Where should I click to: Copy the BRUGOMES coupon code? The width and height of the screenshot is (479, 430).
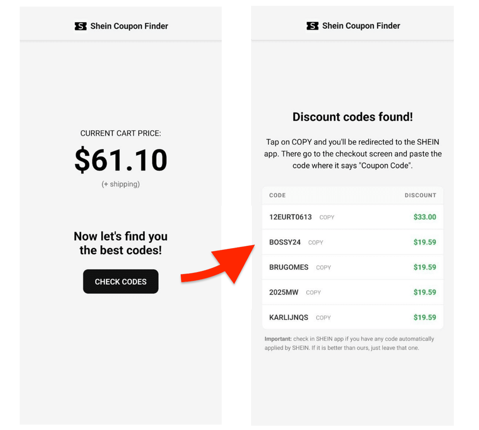pos(323,268)
